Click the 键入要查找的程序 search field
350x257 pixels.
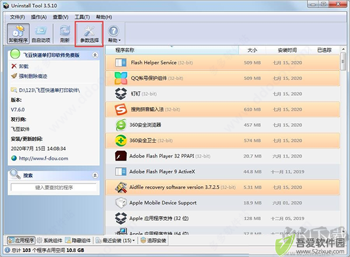coord(54,187)
